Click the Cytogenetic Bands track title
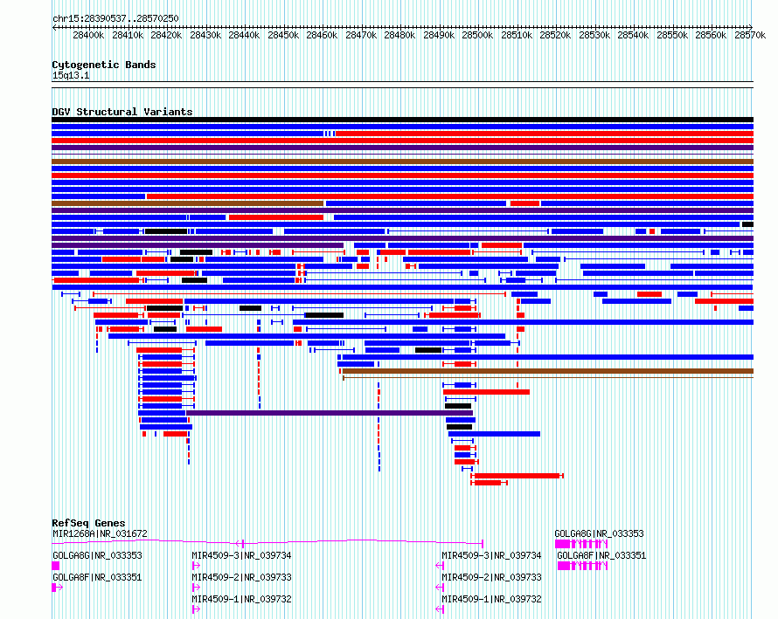This screenshot has height=619, width=778. [104, 65]
